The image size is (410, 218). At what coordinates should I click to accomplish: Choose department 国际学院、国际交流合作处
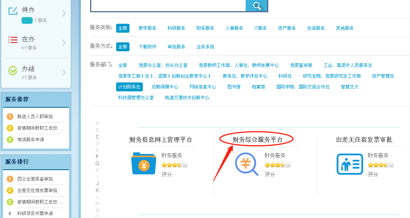coord(303,87)
